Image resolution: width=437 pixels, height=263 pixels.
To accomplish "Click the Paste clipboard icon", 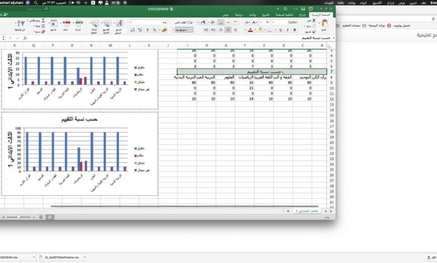I will (x=325, y=23).
